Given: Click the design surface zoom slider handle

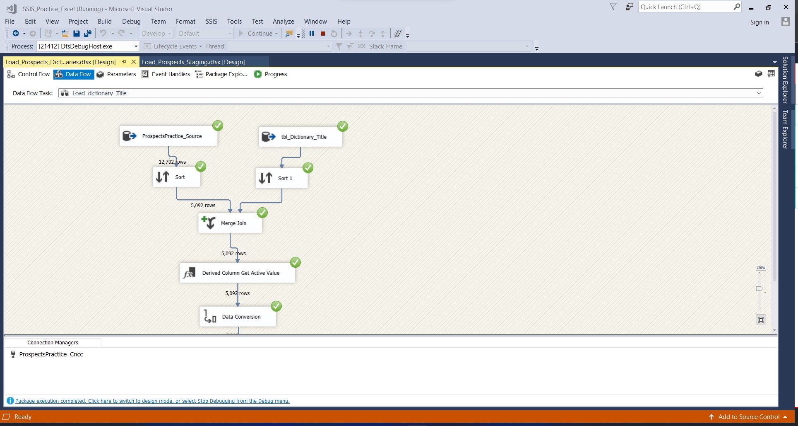Looking at the screenshot, I should [759, 288].
